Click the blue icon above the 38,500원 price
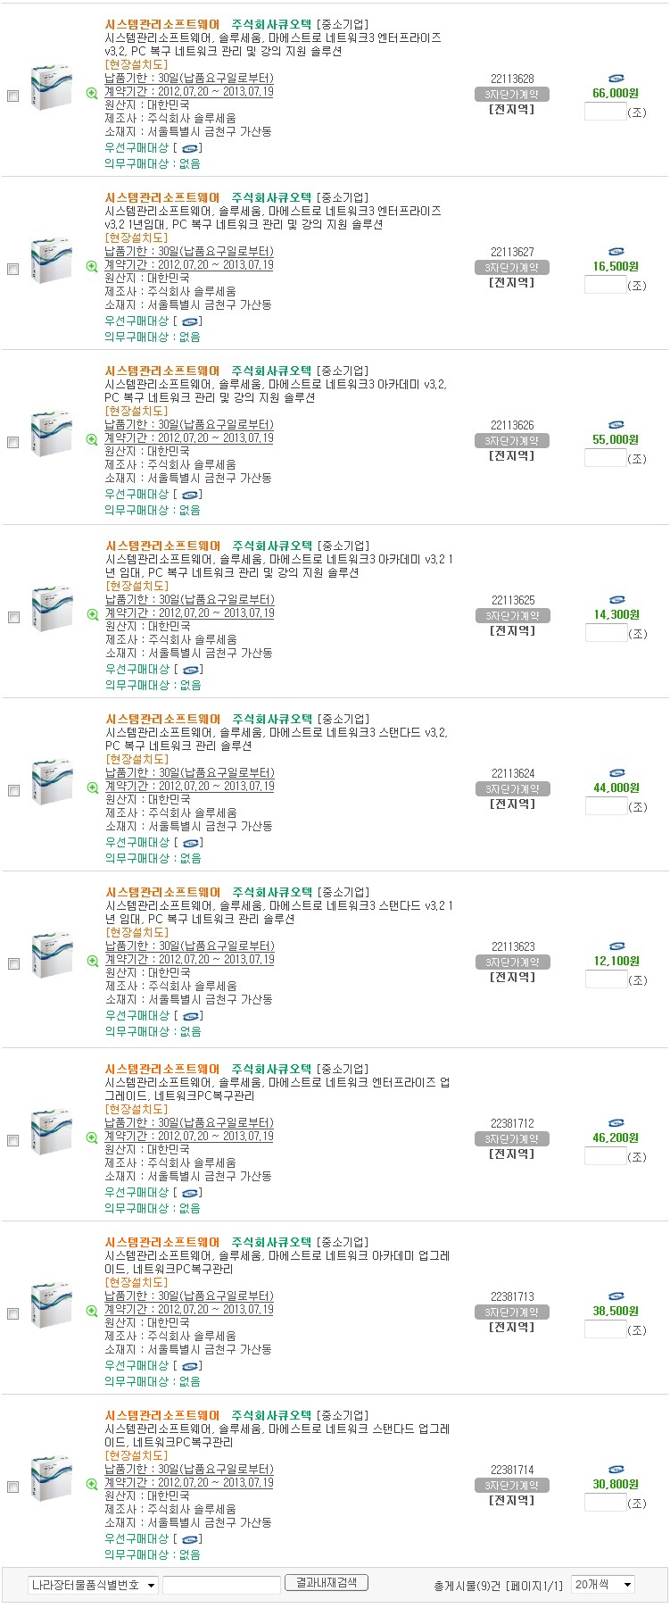The height and width of the screenshot is (1608, 670). click(x=616, y=1296)
